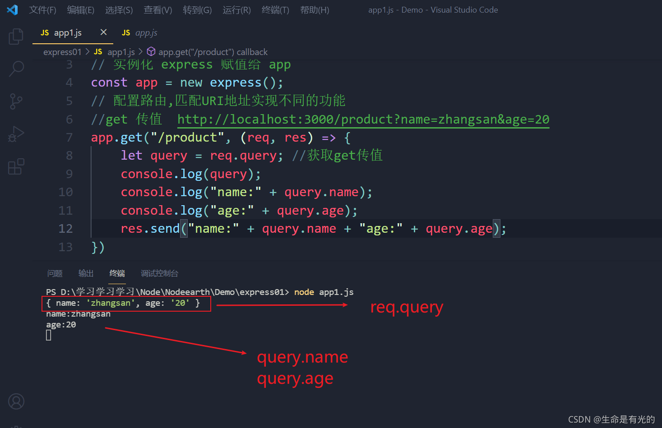Image resolution: width=662 pixels, height=428 pixels.
Task: Open the 编辑(E) menu
Action: tap(80, 10)
